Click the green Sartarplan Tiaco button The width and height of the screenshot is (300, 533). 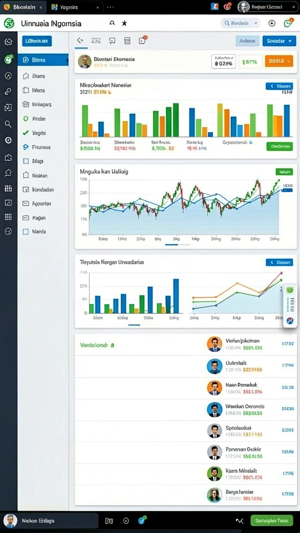point(271,520)
